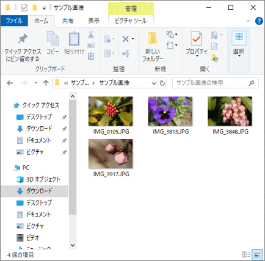265x261 pixels.
Task: Click search magnifier icon
Action: click(252, 83)
